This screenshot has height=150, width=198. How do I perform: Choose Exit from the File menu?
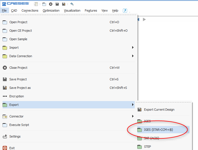(69, 148)
